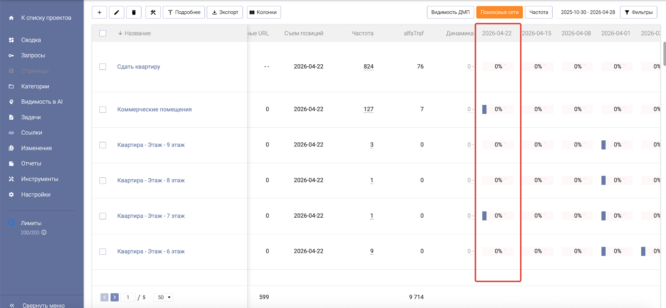Open Видимость в AI sidebar item

tap(42, 102)
